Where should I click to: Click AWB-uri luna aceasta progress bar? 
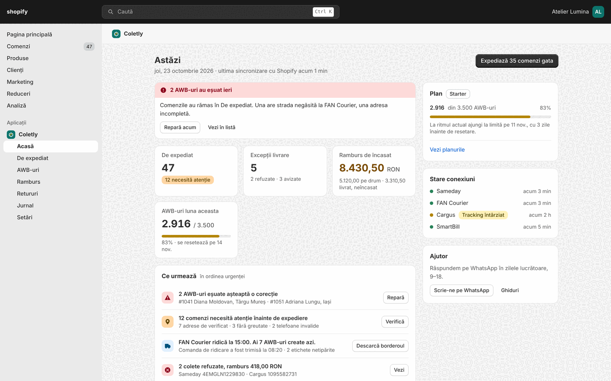[x=196, y=236]
